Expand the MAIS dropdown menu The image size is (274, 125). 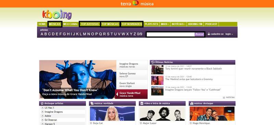pyautogui.click(x=165, y=24)
